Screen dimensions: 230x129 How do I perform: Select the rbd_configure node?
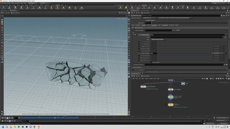click(x=171, y=89)
